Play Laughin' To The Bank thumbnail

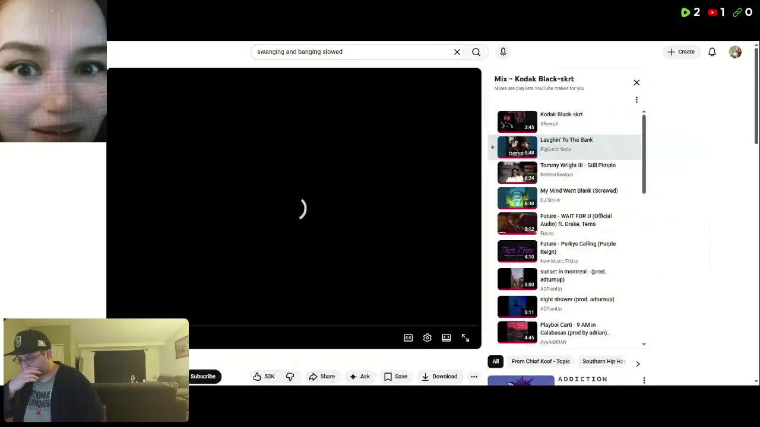click(x=517, y=146)
